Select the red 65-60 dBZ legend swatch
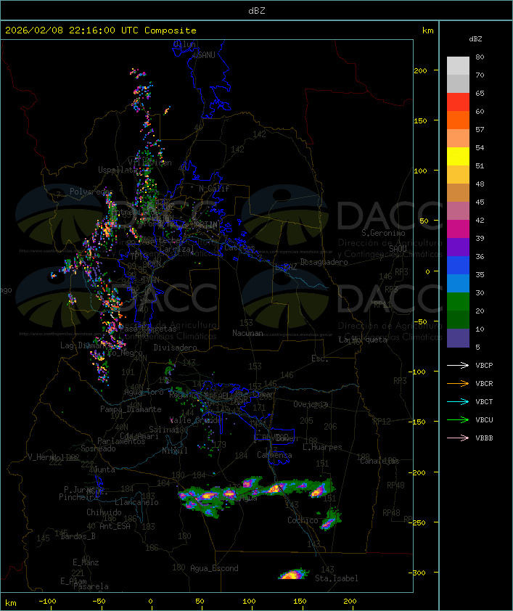This screenshot has width=513, height=611. pyautogui.click(x=458, y=102)
